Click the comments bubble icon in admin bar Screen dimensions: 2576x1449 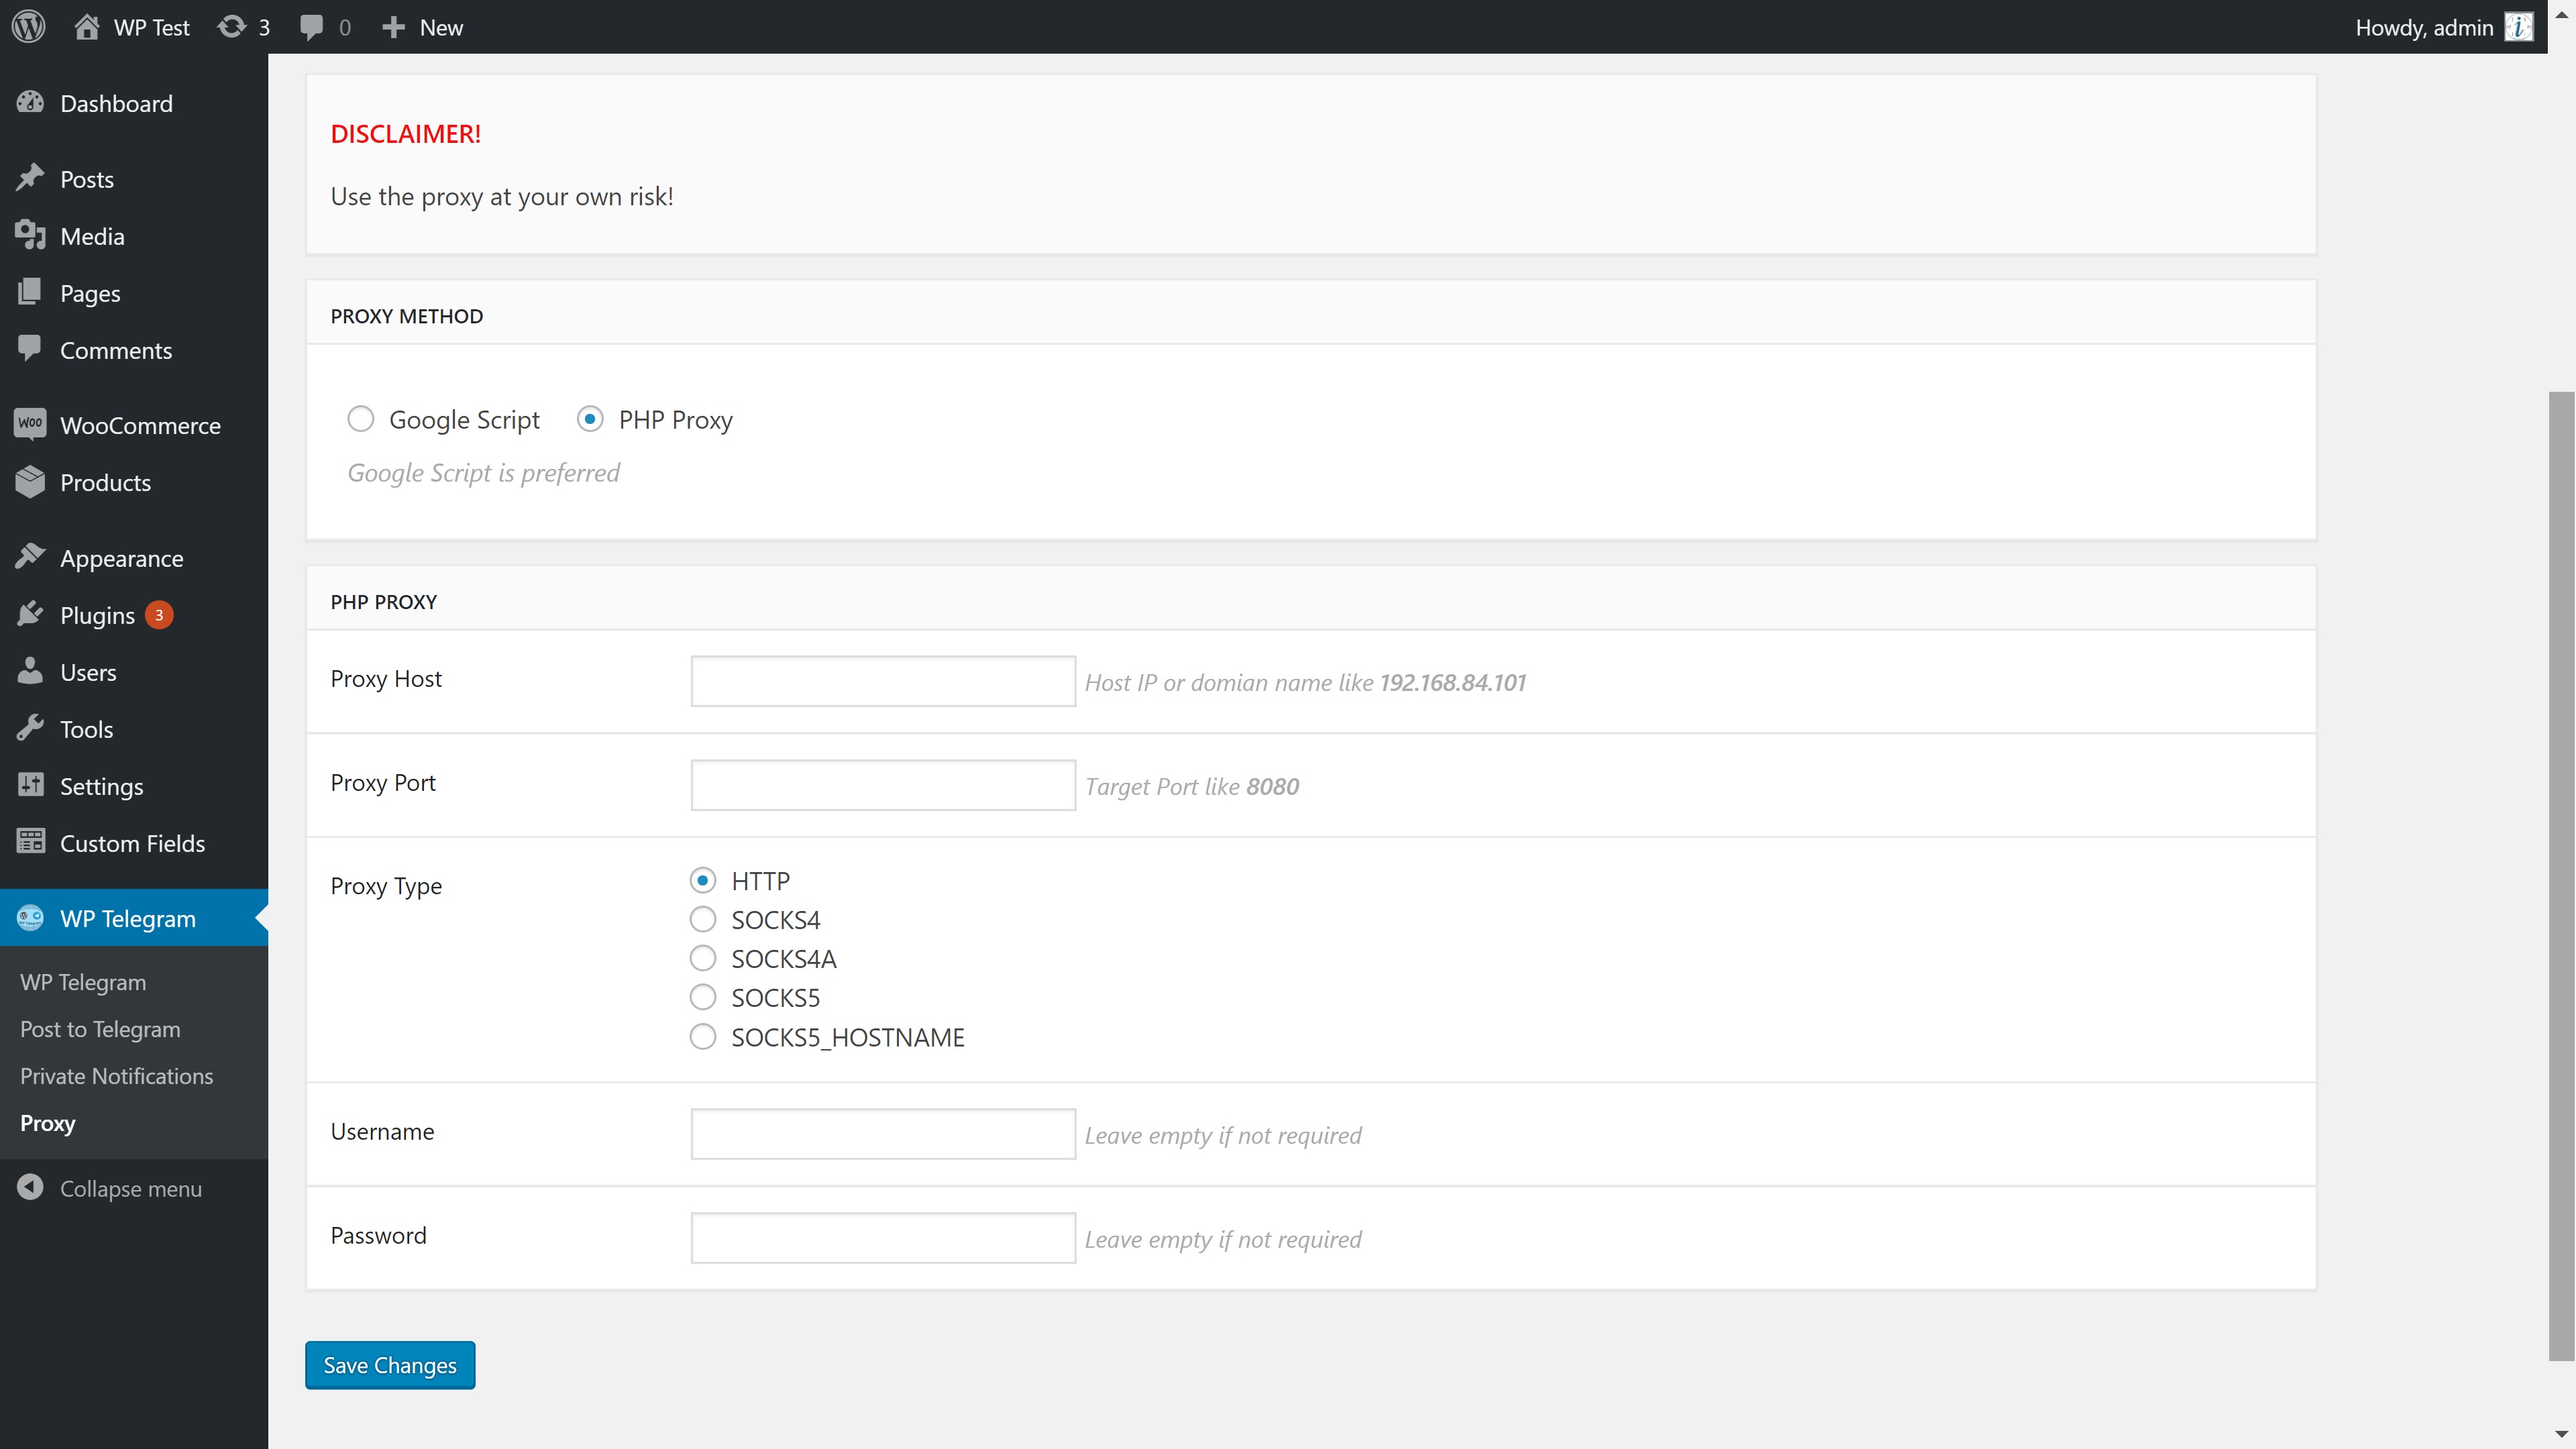(311, 27)
